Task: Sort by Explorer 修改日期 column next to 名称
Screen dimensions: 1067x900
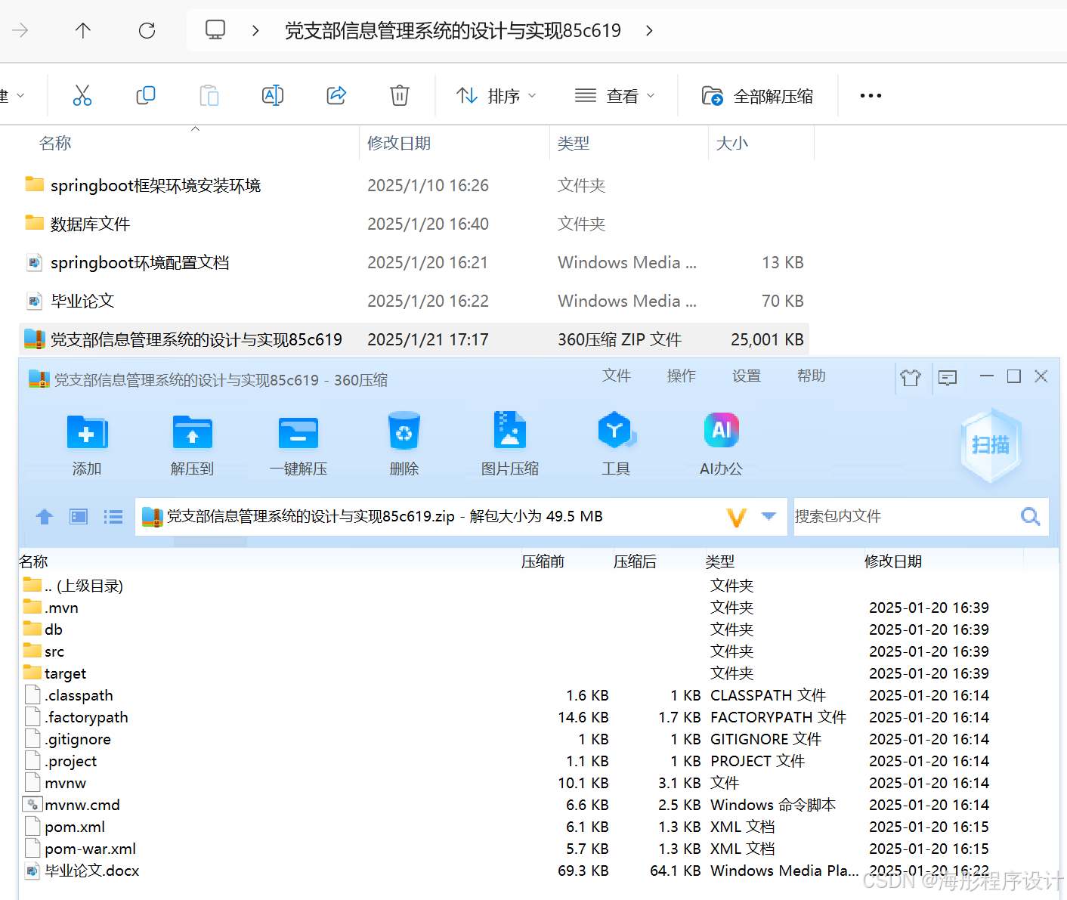Action: click(399, 143)
